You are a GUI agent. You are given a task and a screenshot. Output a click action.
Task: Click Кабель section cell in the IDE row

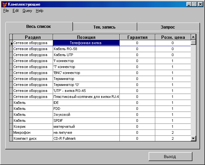[x=33, y=103]
